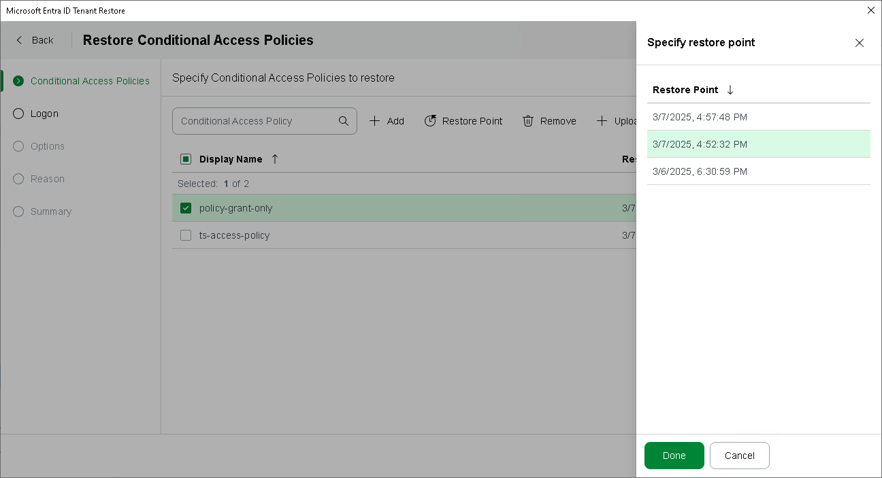This screenshot has width=882, height=478.
Task: Close the Specify restore point panel
Action: [859, 43]
